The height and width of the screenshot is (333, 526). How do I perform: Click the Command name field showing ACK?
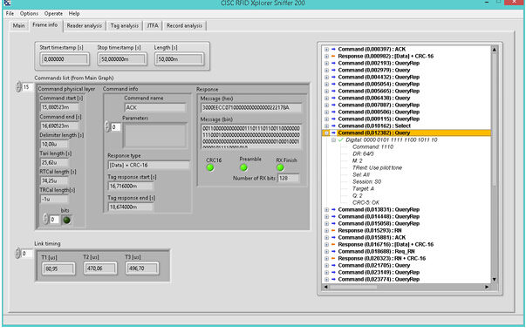(x=154, y=107)
